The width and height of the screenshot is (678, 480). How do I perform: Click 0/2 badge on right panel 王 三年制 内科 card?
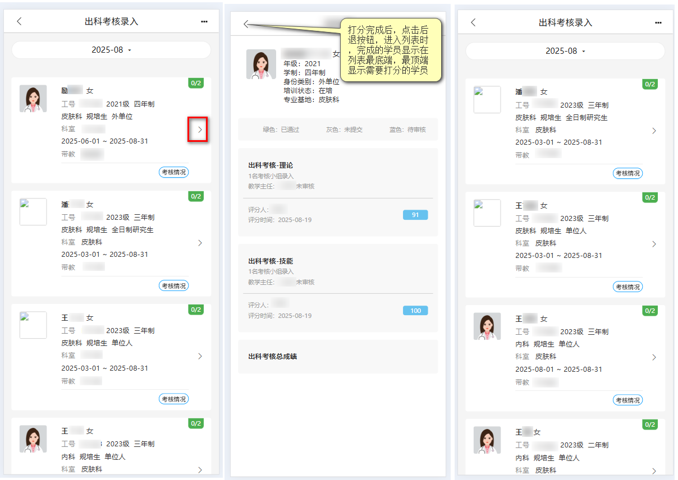pos(650,311)
